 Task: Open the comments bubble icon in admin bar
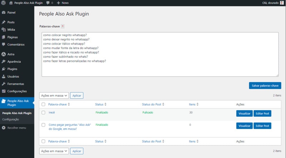tap(48, 3)
